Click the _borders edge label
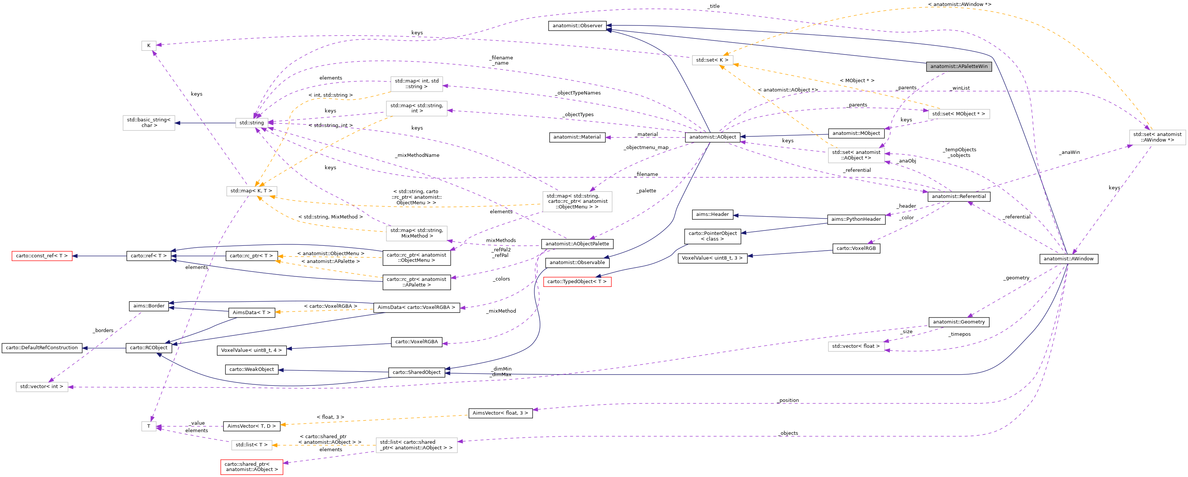1188x477 pixels. [103, 331]
